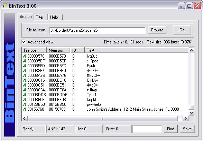This screenshot has width=203, height=141.
Task: Click the ANSI icon for row 0000BA76
Action: click(x=24, y=75)
